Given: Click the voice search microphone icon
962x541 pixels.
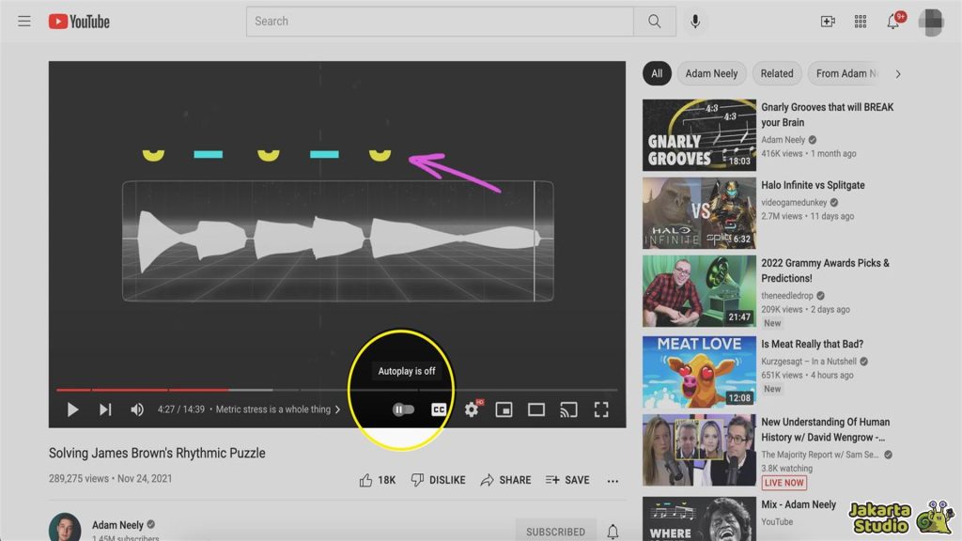Looking at the screenshot, I should (x=695, y=21).
